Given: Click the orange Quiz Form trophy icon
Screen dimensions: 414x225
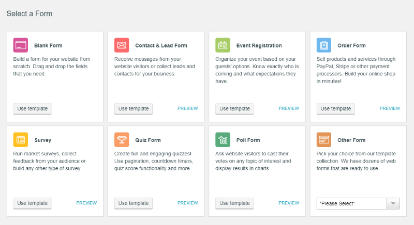Looking at the screenshot, I should [122, 140].
